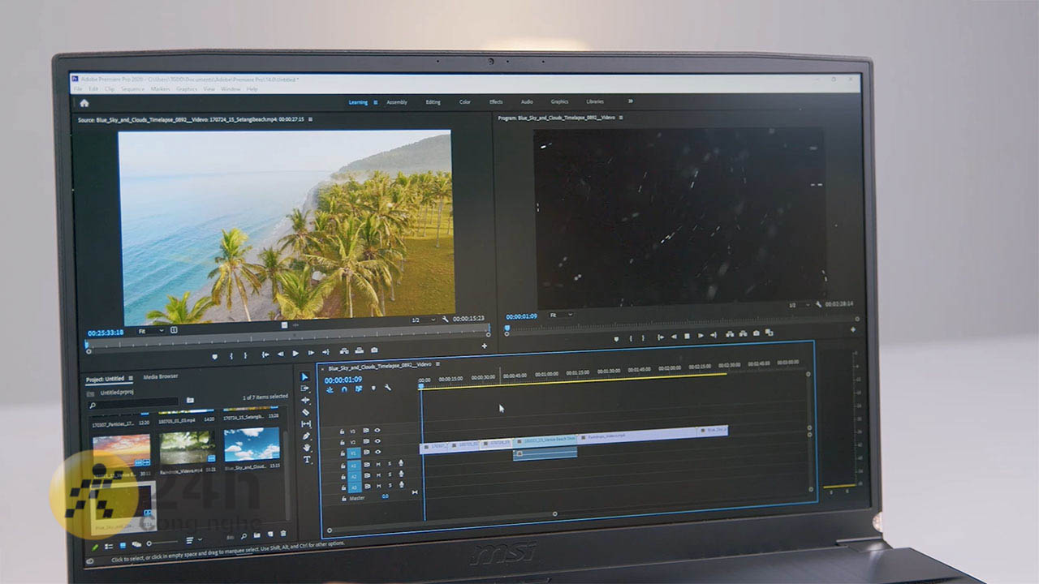
Task: Select the Blue_Sky_and_Clouds thumbnail clip
Action: pyautogui.click(x=252, y=444)
